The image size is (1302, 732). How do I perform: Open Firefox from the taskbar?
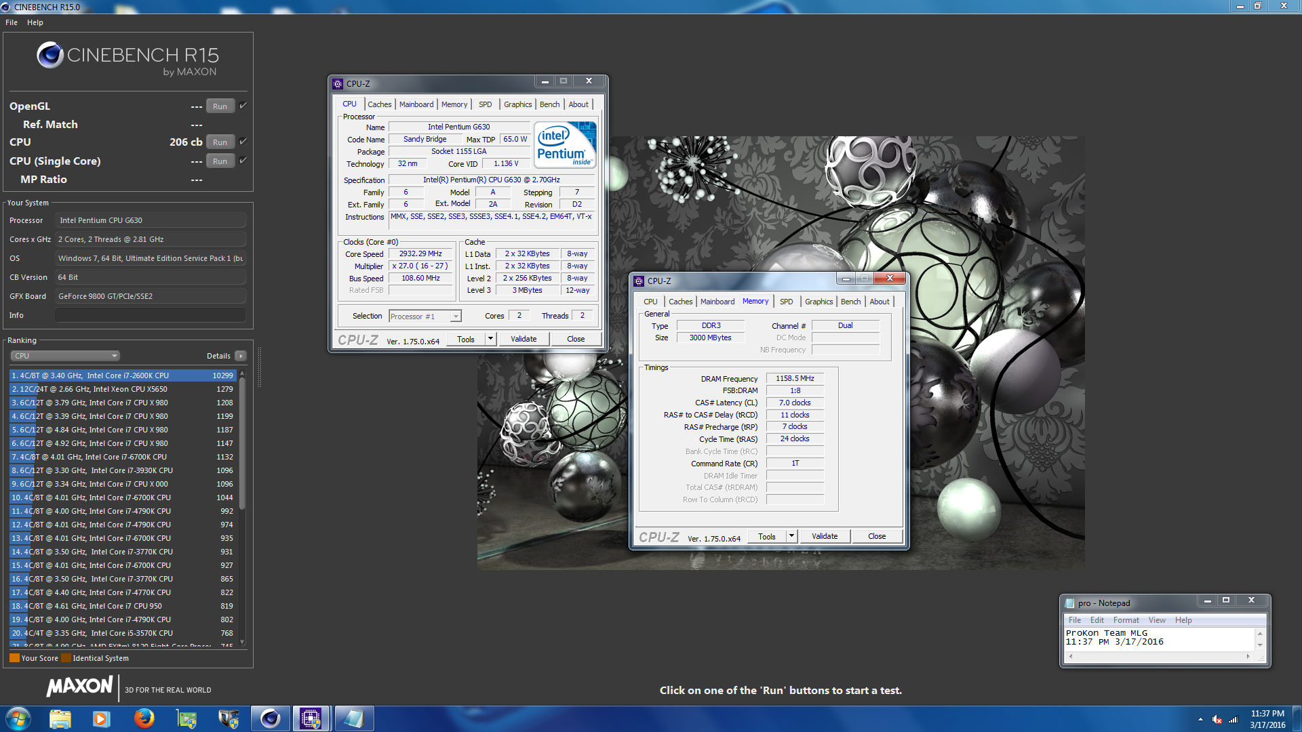144,718
